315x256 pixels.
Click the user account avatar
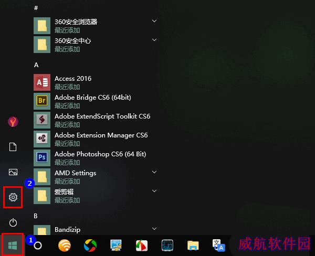(x=13, y=122)
